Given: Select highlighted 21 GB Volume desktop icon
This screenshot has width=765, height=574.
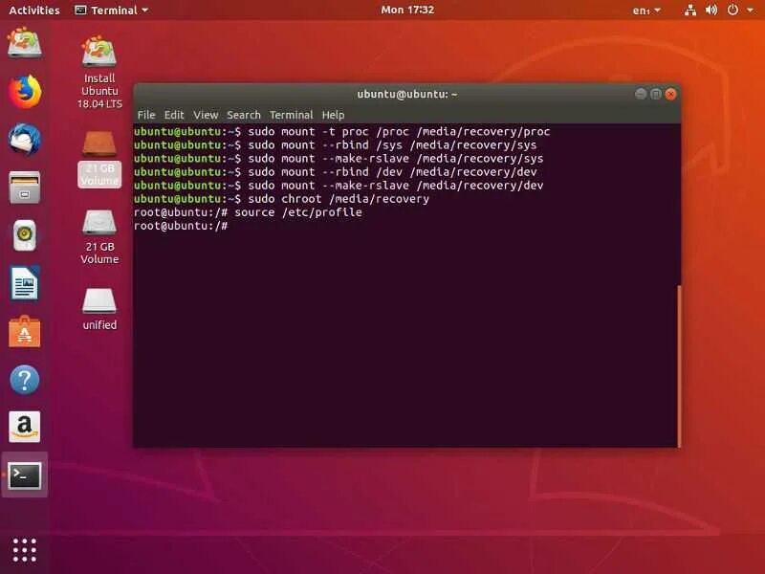Looking at the screenshot, I should coord(99,158).
